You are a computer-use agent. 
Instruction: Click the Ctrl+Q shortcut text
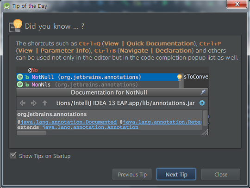coord(90,43)
